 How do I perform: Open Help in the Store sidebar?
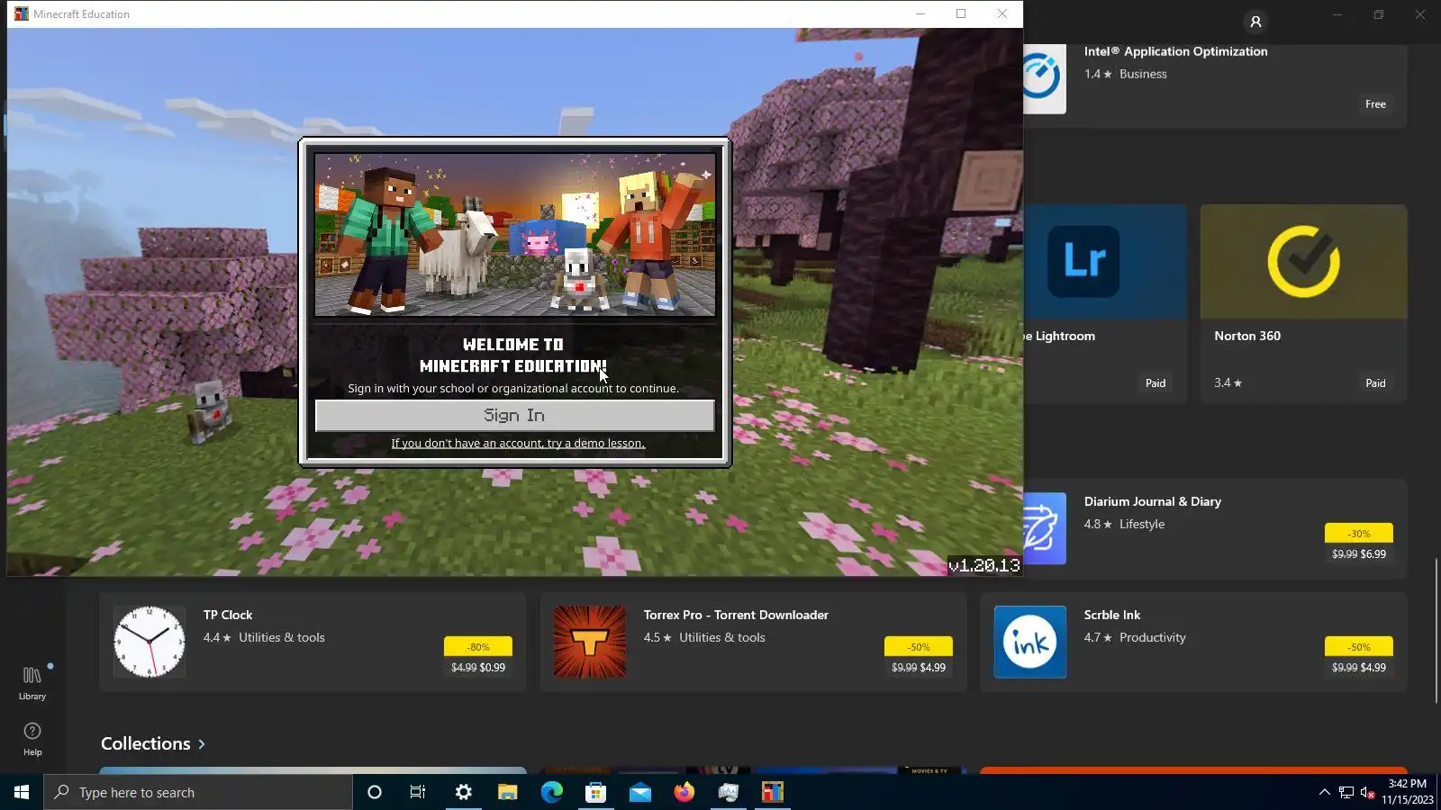pos(32,739)
